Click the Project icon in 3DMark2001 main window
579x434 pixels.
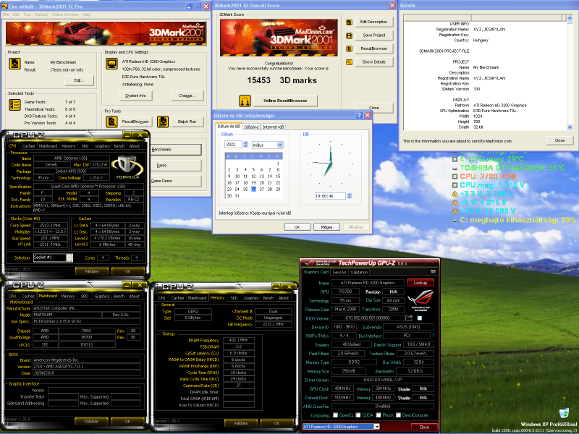[14, 64]
